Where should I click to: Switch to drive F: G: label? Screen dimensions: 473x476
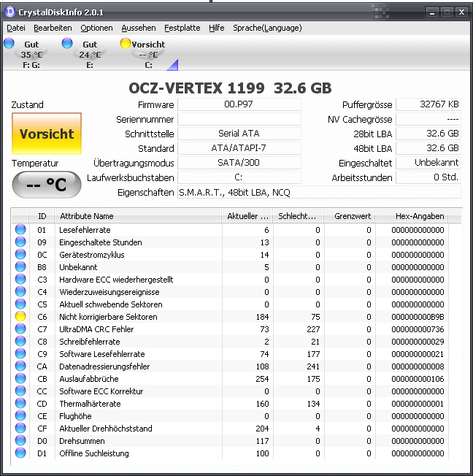(x=31, y=65)
